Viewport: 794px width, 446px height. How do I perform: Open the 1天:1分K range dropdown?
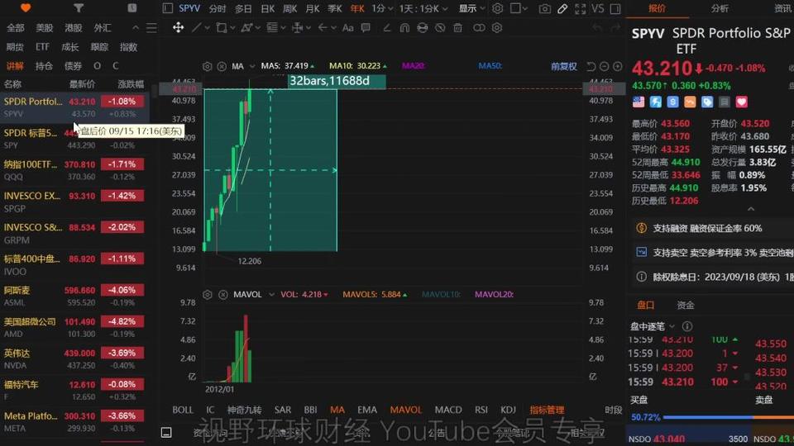click(x=423, y=8)
